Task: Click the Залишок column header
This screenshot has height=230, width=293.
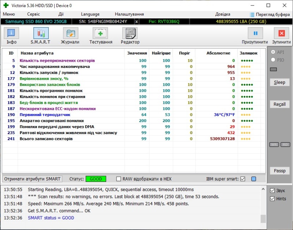Action: tap(249, 53)
